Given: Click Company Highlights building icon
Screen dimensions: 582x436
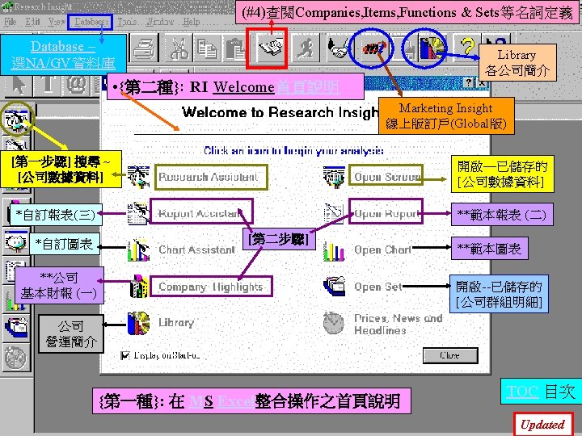Looking at the screenshot, I should [x=139, y=286].
